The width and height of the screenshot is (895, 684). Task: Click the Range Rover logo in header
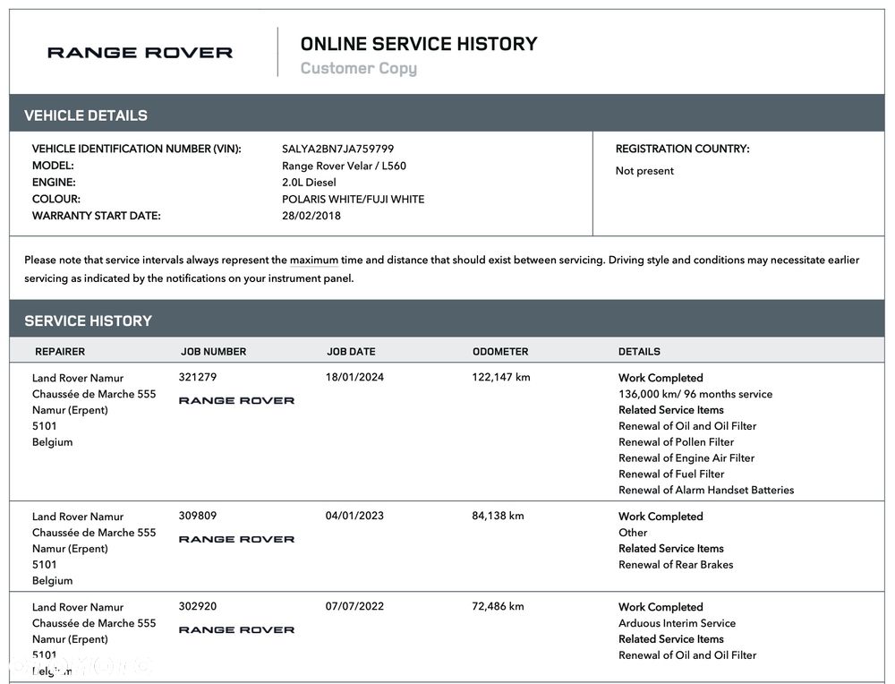click(140, 53)
